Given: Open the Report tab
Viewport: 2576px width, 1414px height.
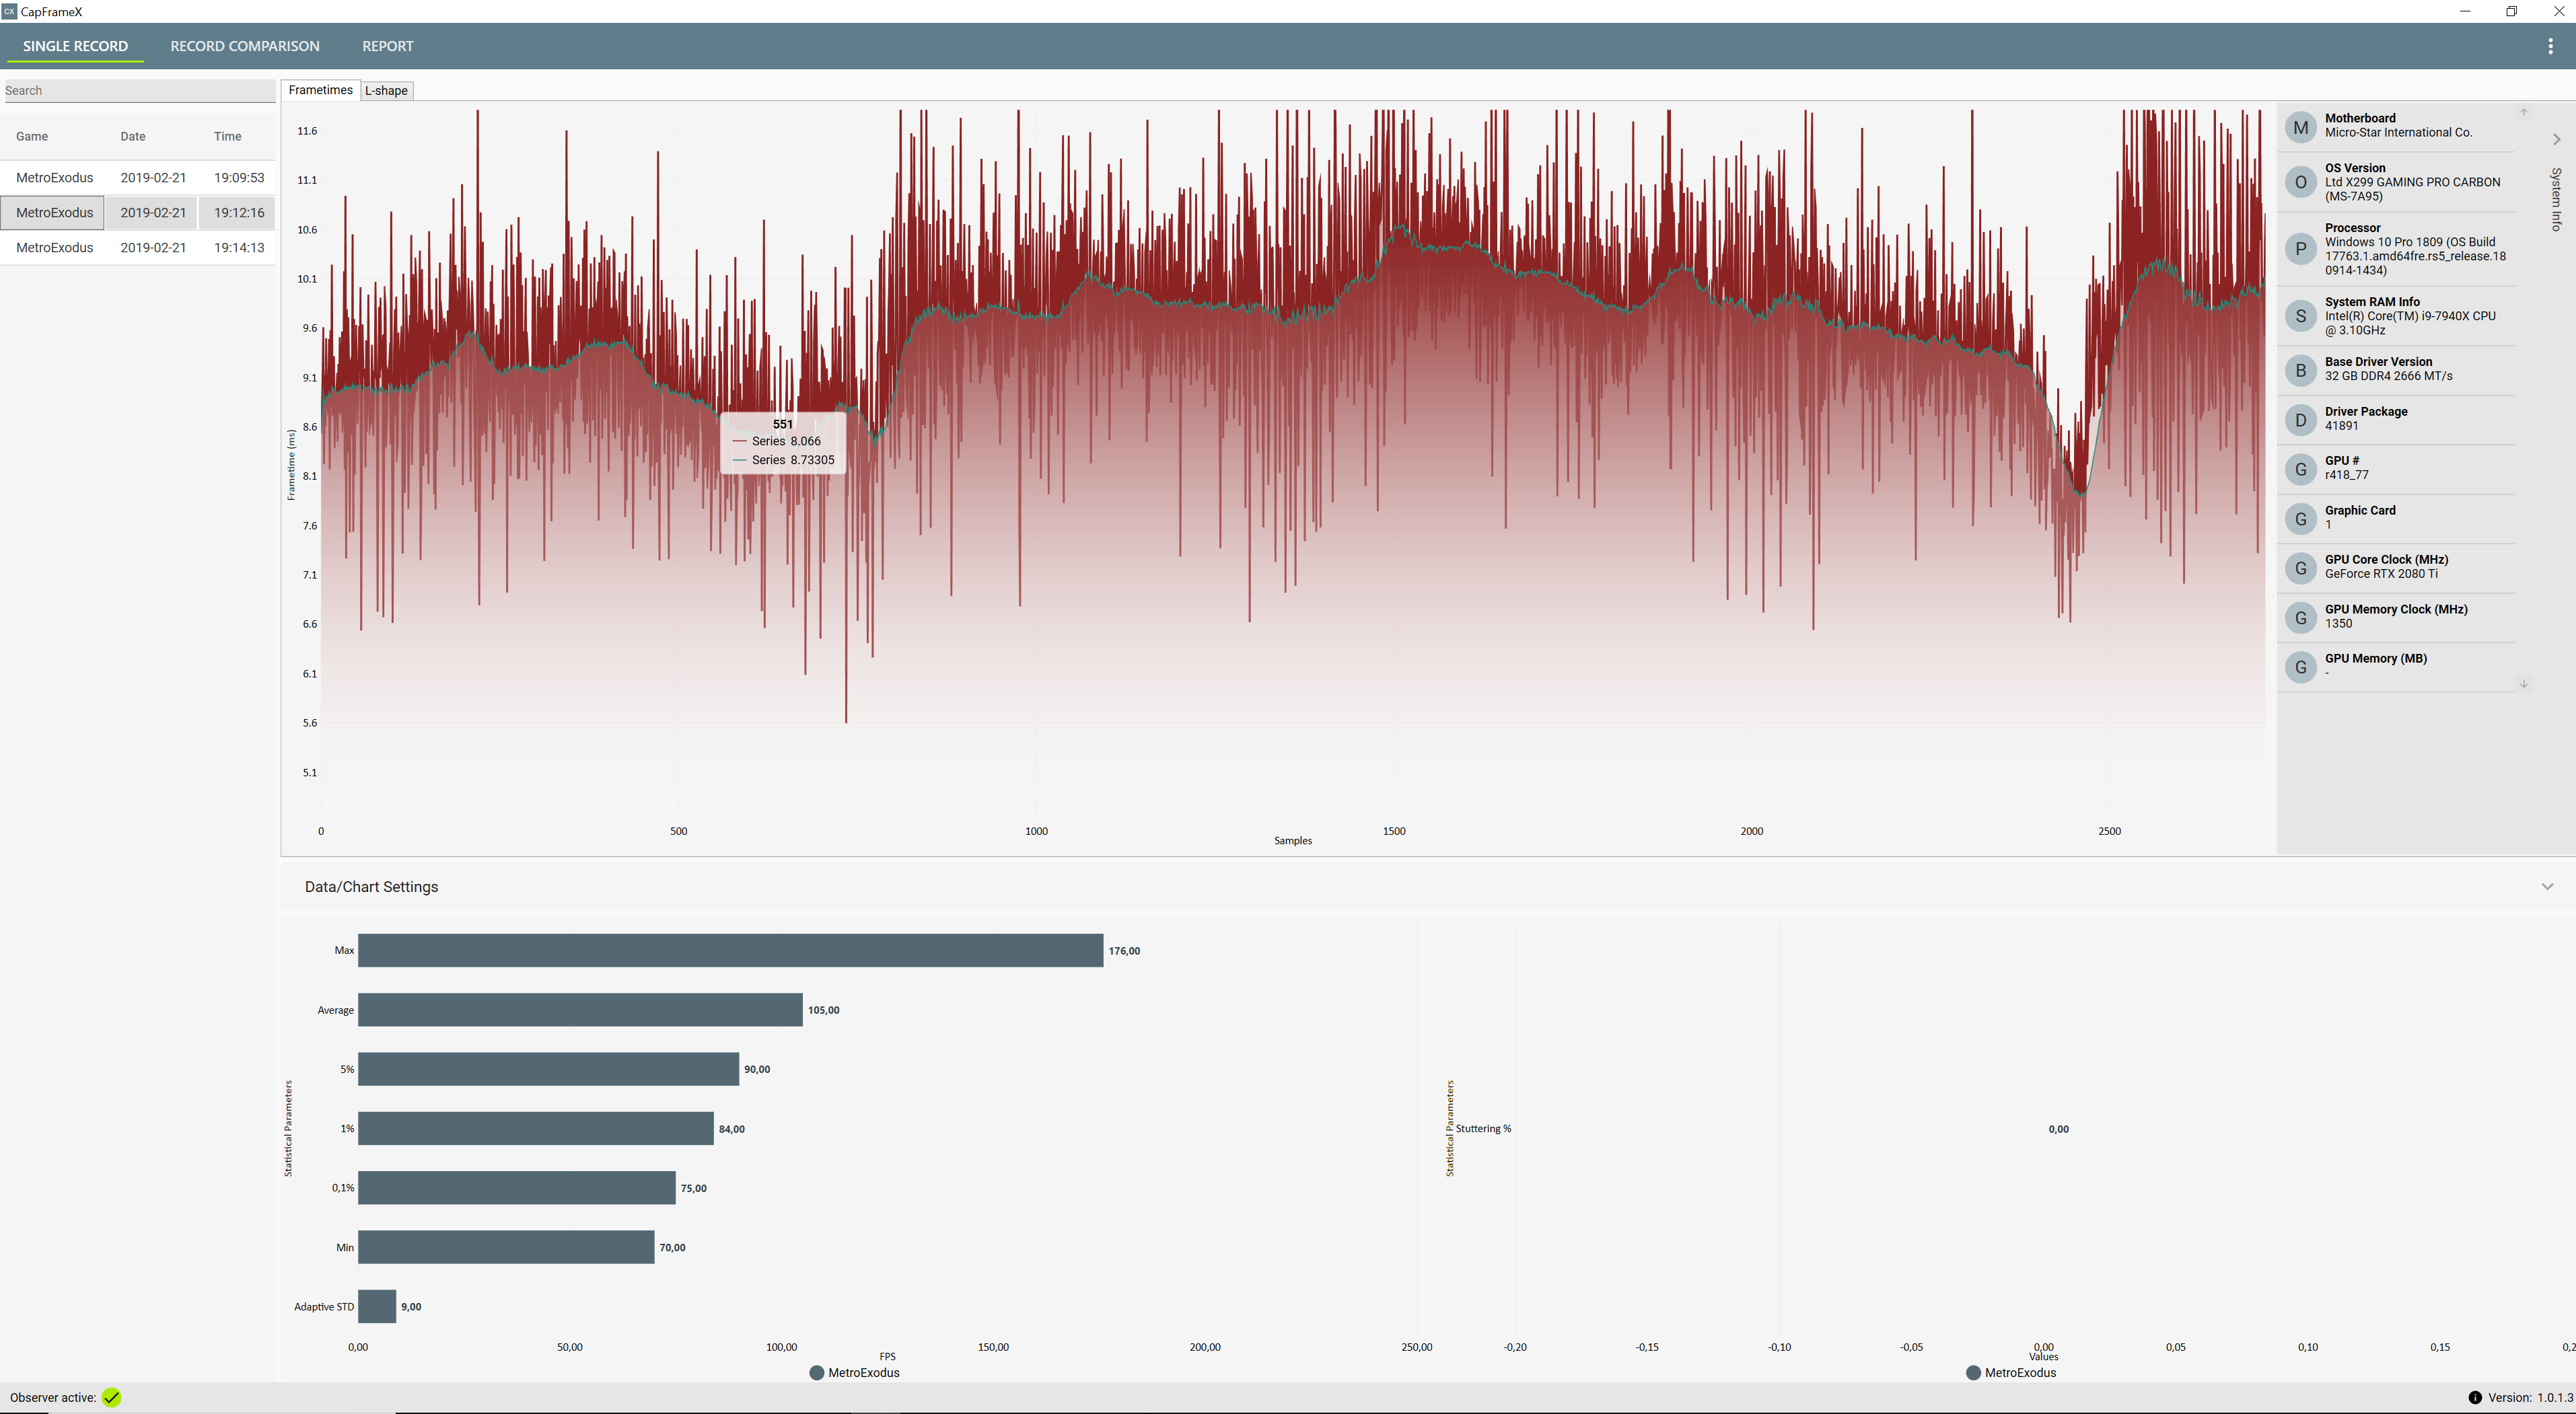Looking at the screenshot, I should pos(388,46).
